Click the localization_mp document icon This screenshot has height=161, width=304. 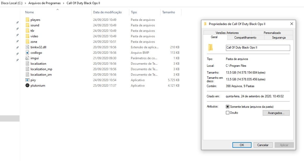27,69
